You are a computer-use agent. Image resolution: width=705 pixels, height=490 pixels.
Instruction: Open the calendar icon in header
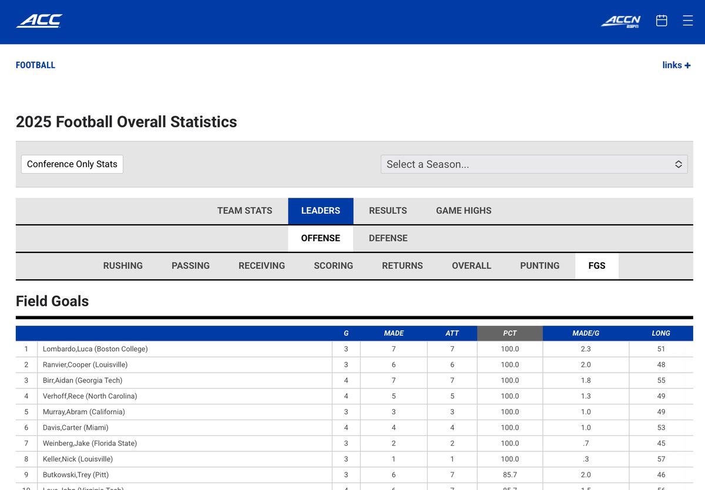point(662,21)
